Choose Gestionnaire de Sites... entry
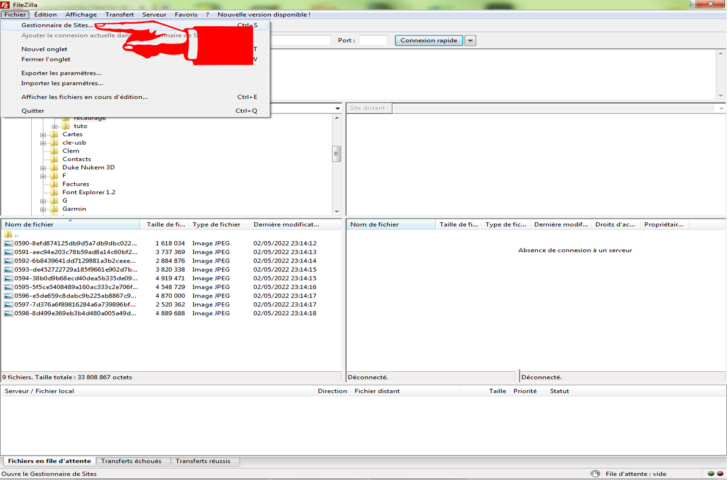The width and height of the screenshot is (728, 480). (135, 25)
